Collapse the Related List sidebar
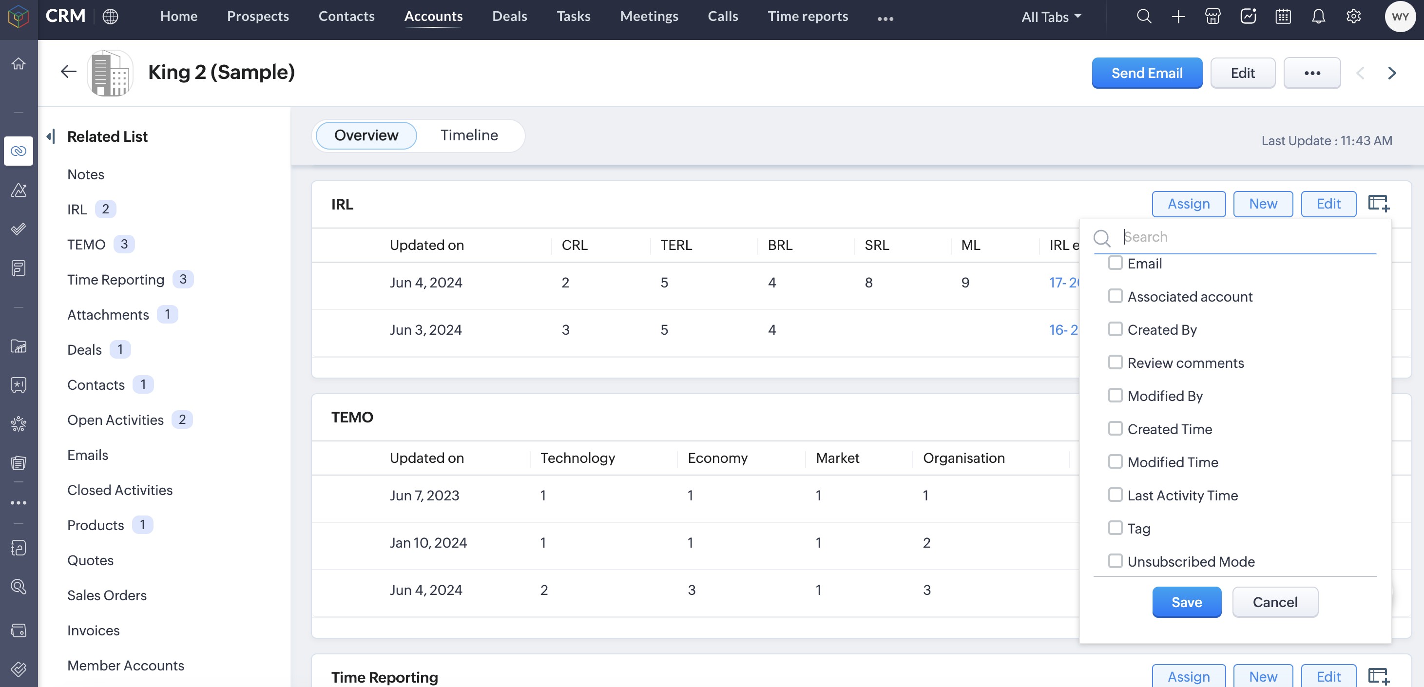The image size is (1424, 687). (51, 136)
